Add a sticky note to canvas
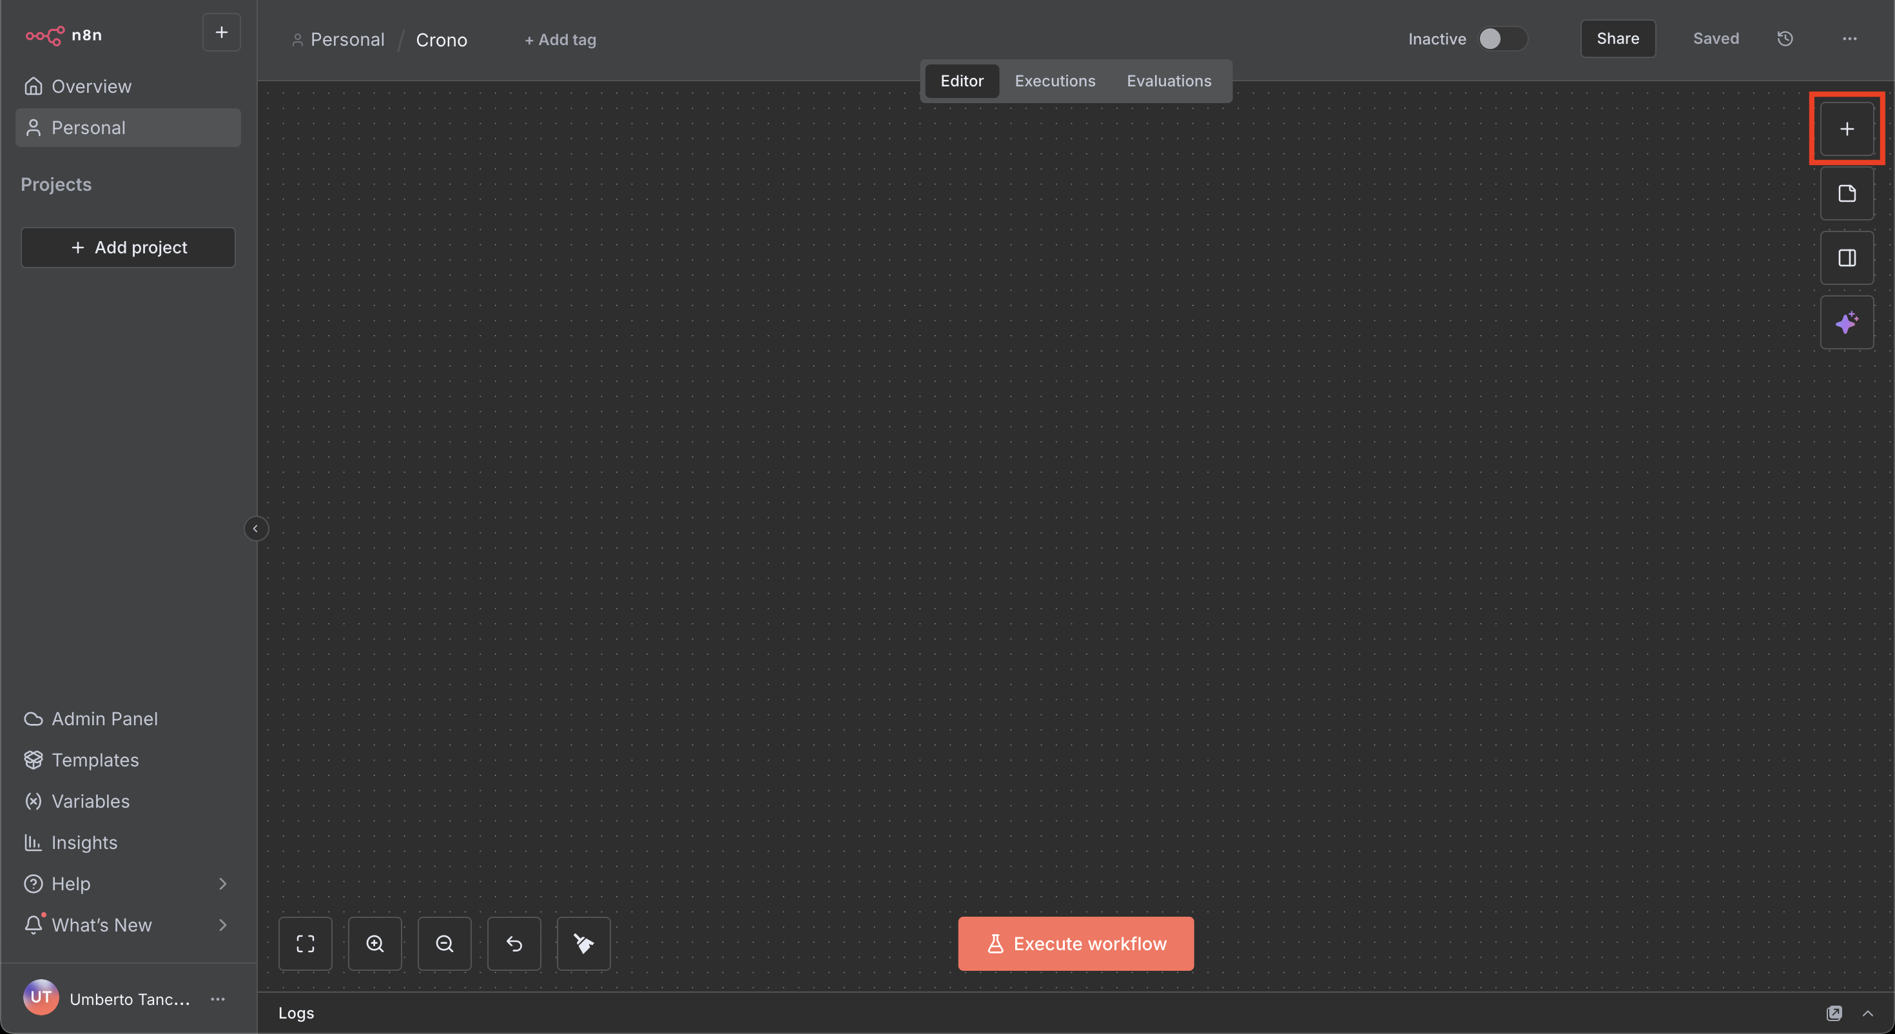Screen dimensions: 1895x1034 coord(1847,193)
